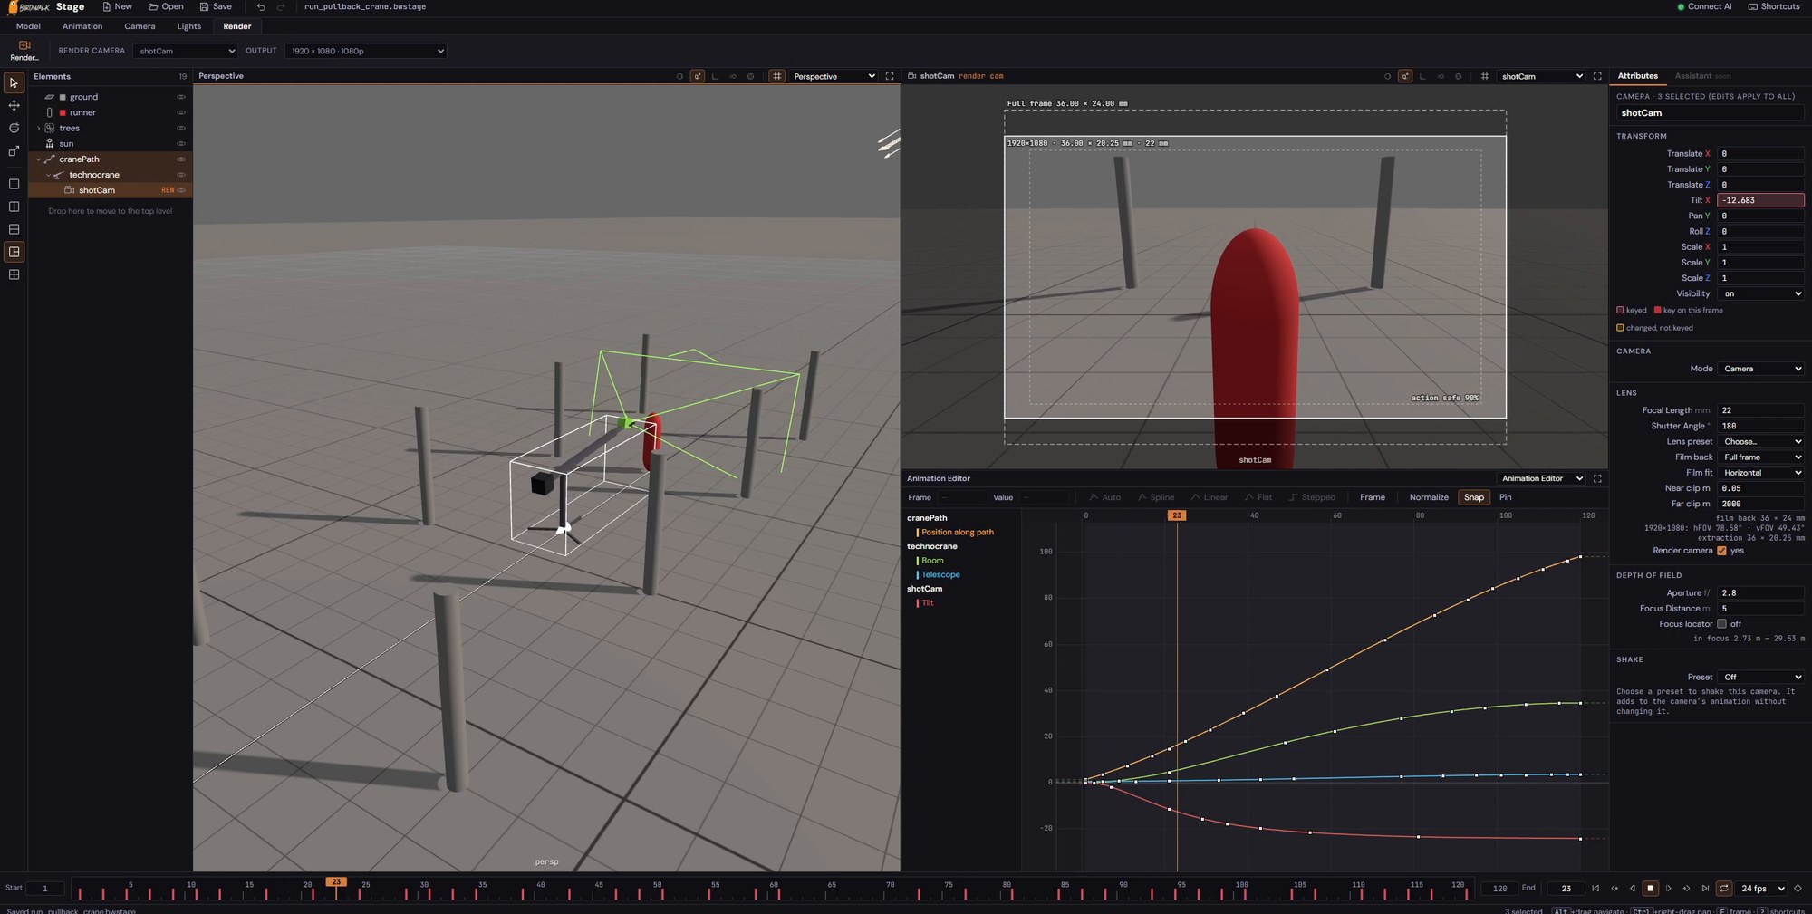
Task: Collapse the cranePath tree node
Action: pos(38,159)
